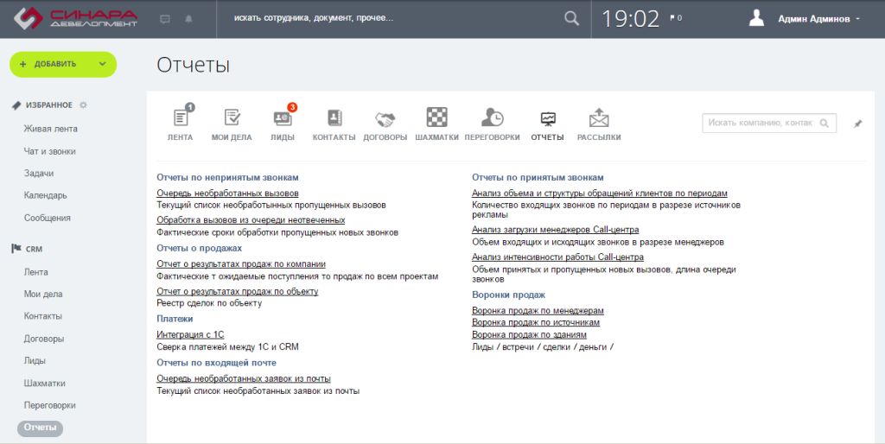This screenshot has height=444, width=885.
Task: Open the Договоры handshake icon
Action: (385, 119)
